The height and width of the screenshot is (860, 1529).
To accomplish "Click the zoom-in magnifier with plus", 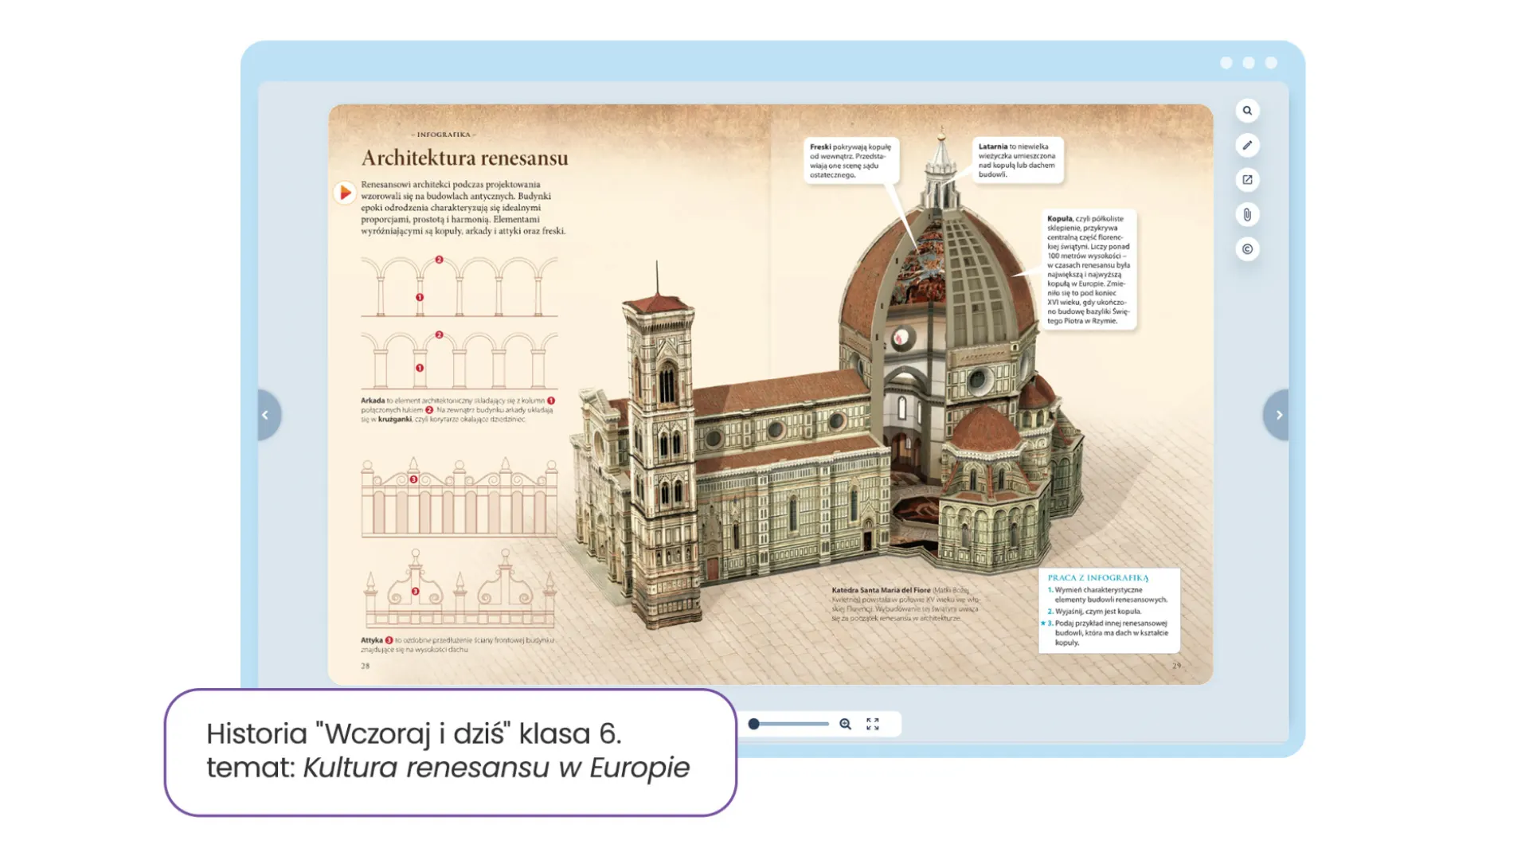I will click(x=845, y=724).
